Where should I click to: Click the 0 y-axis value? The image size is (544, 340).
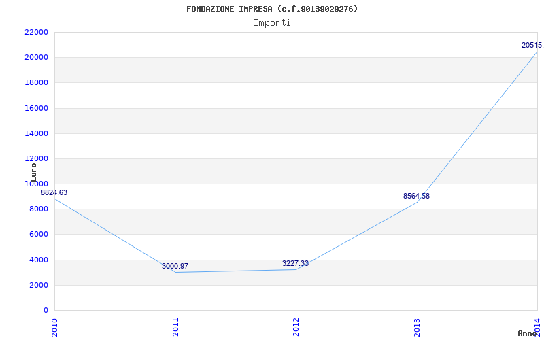click(x=46, y=310)
